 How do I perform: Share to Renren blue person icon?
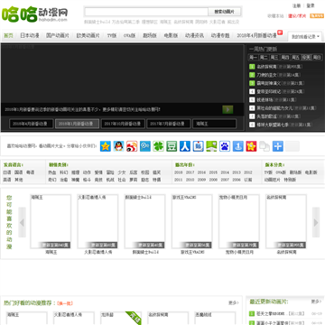coord(185,146)
